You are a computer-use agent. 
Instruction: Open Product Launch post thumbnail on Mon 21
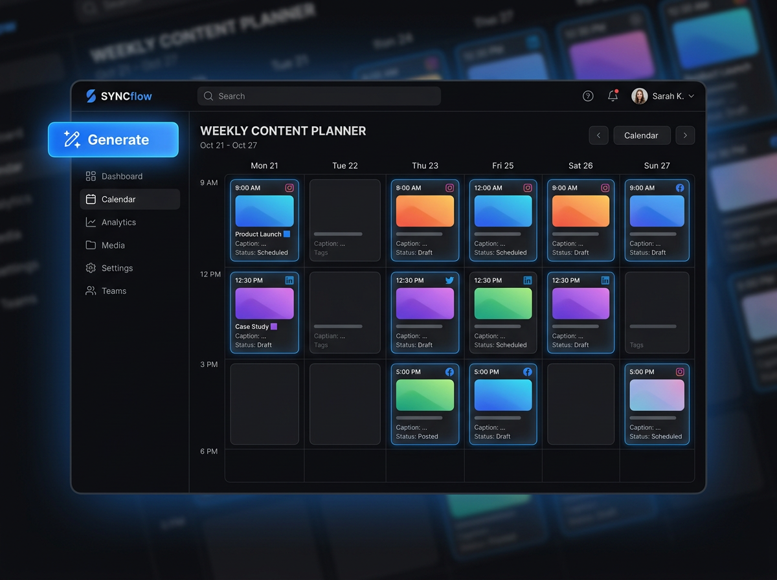(264, 211)
